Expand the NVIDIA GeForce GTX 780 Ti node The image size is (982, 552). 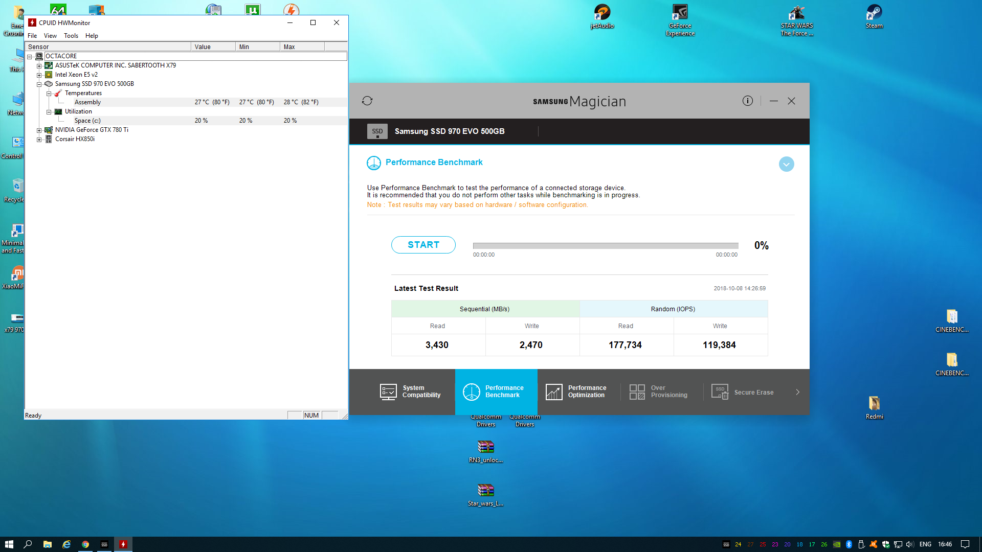(x=39, y=130)
